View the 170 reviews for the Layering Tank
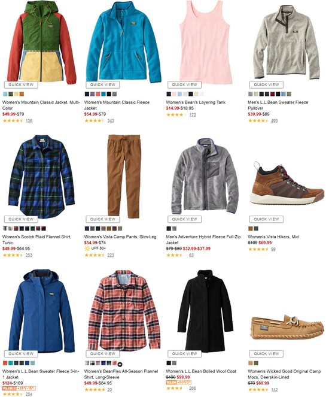This screenshot has height=397, width=329. 193,115
